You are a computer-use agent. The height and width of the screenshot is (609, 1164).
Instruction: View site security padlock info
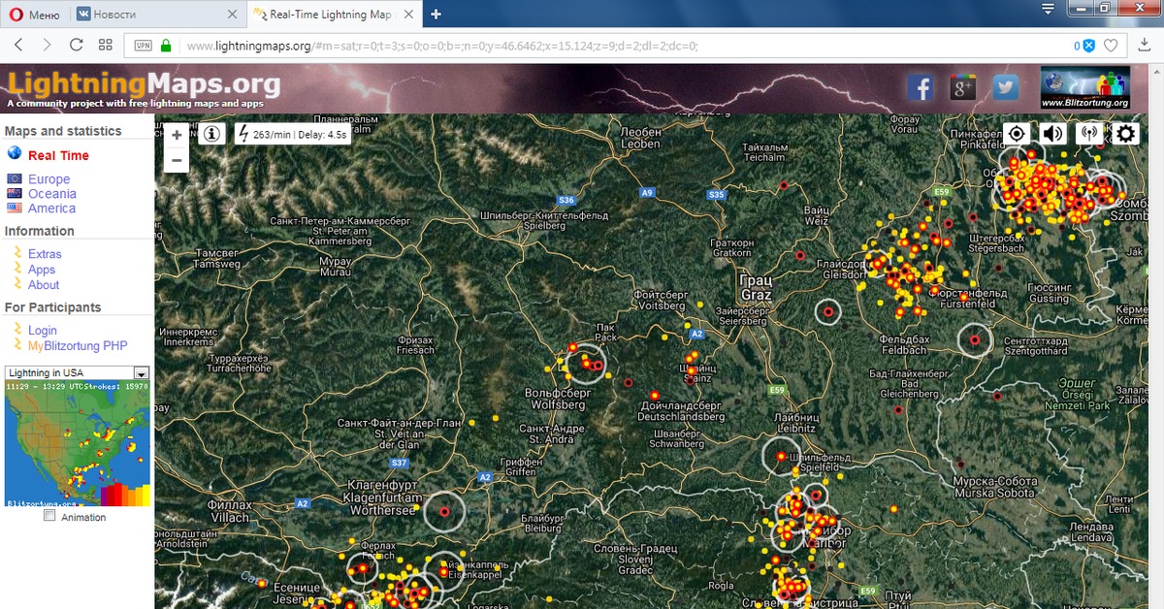[166, 46]
